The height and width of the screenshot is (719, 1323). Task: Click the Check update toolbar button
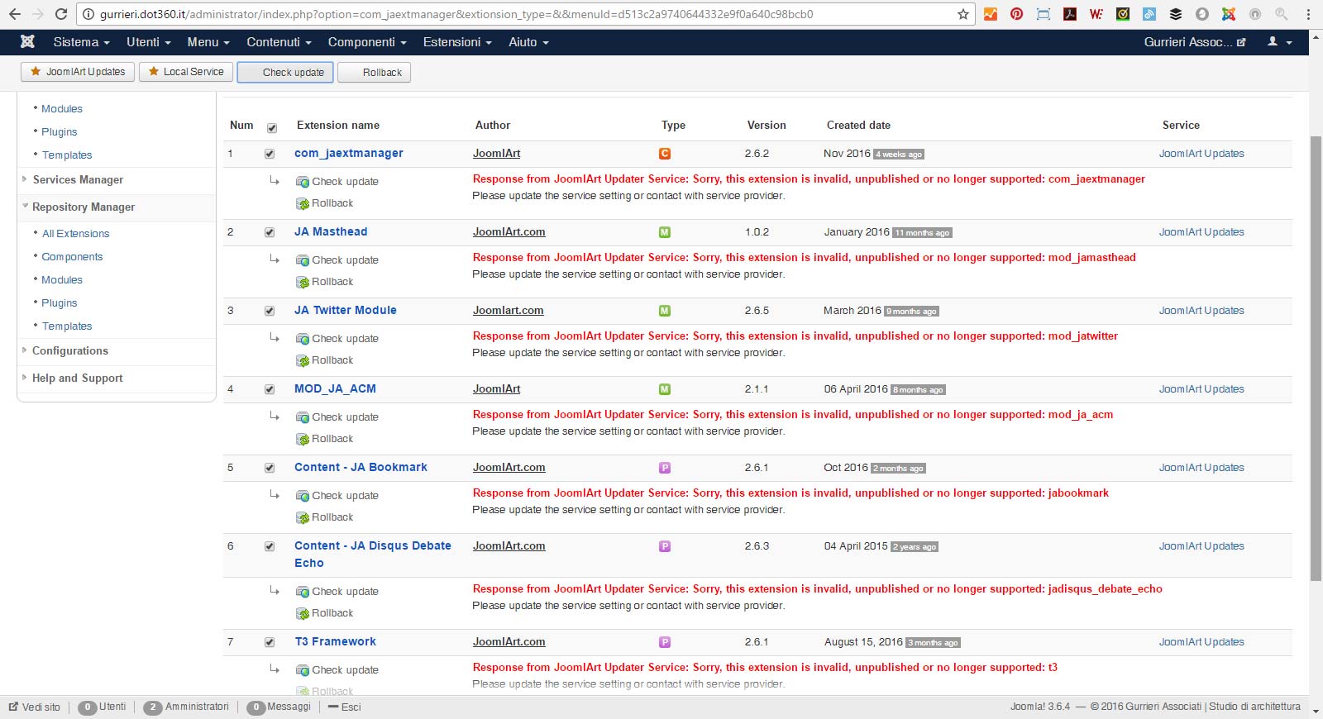click(x=285, y=73)
